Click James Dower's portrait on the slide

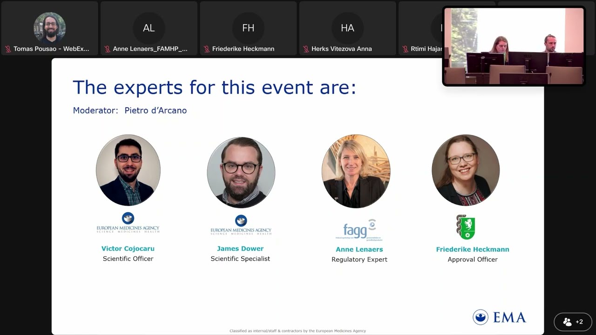pos(241,172)
